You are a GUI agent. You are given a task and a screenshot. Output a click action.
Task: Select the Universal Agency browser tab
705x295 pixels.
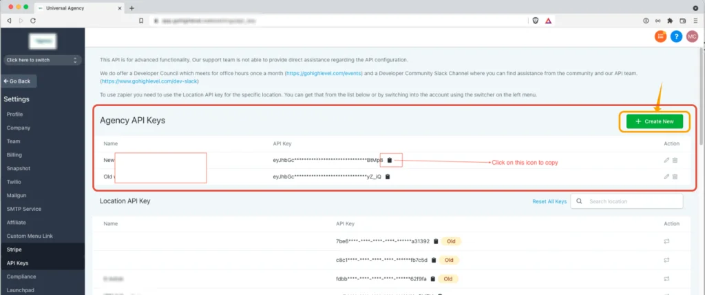80,8
